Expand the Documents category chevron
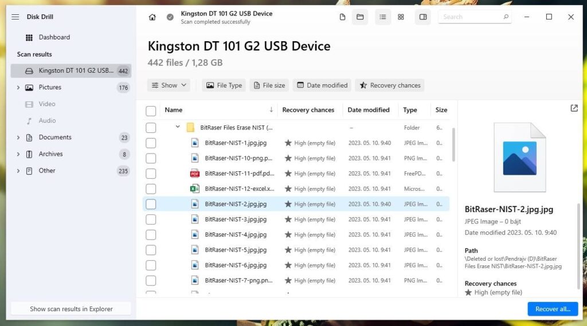 click(x=18, y=138)
